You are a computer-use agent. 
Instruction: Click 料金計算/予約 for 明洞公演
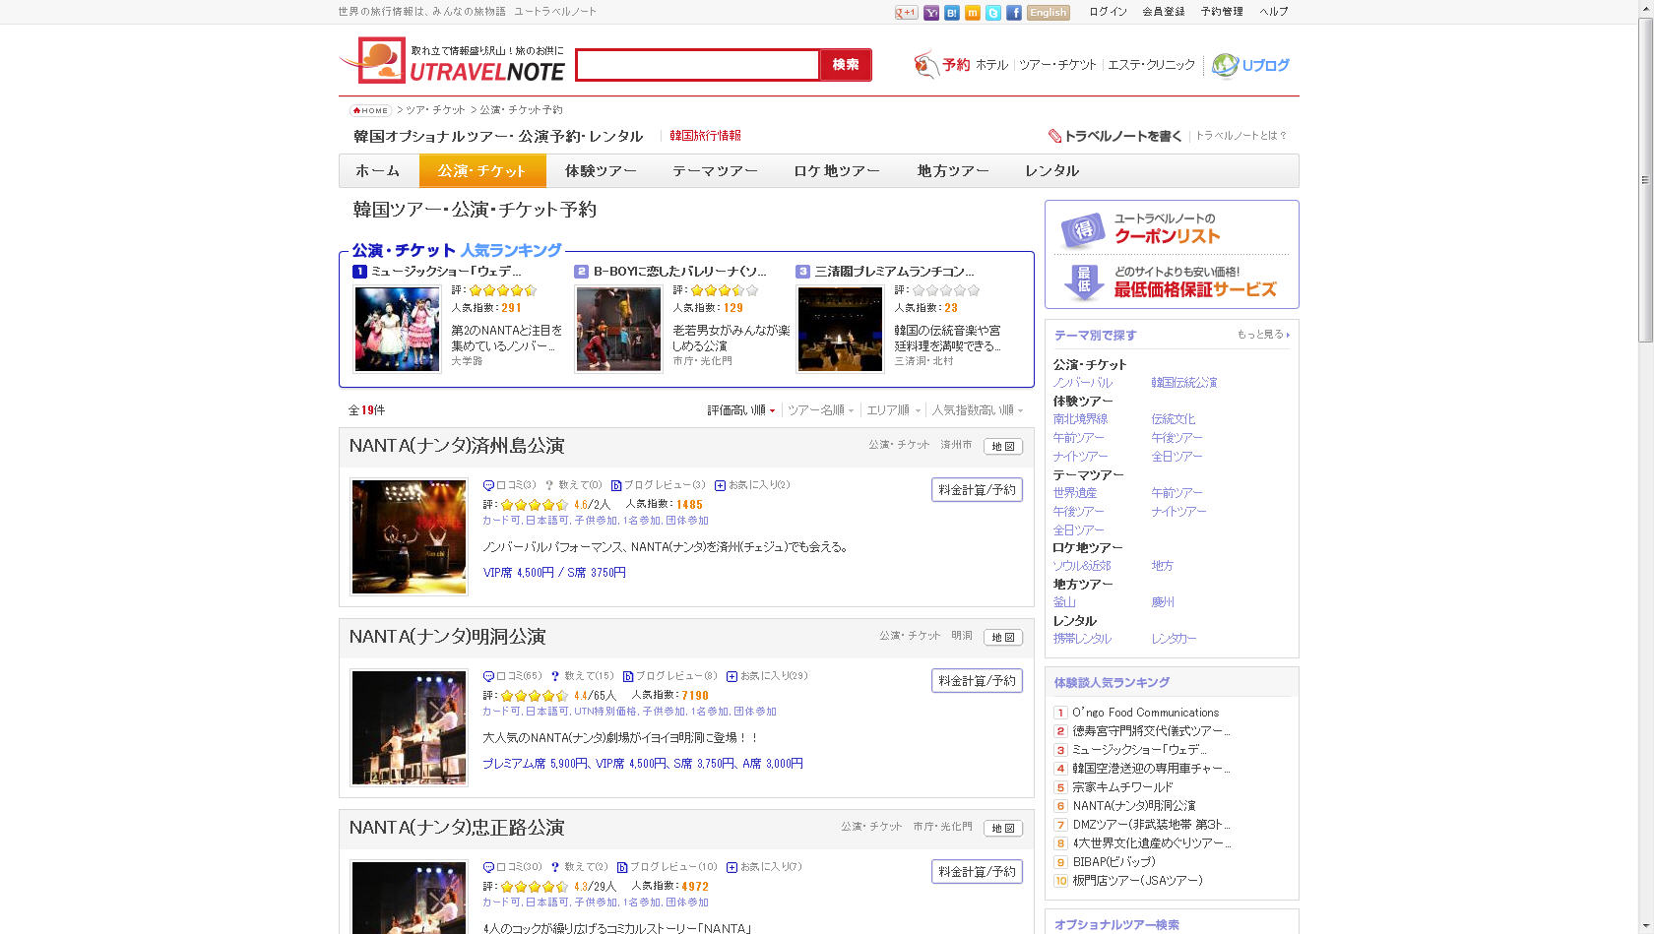(977, 681)
